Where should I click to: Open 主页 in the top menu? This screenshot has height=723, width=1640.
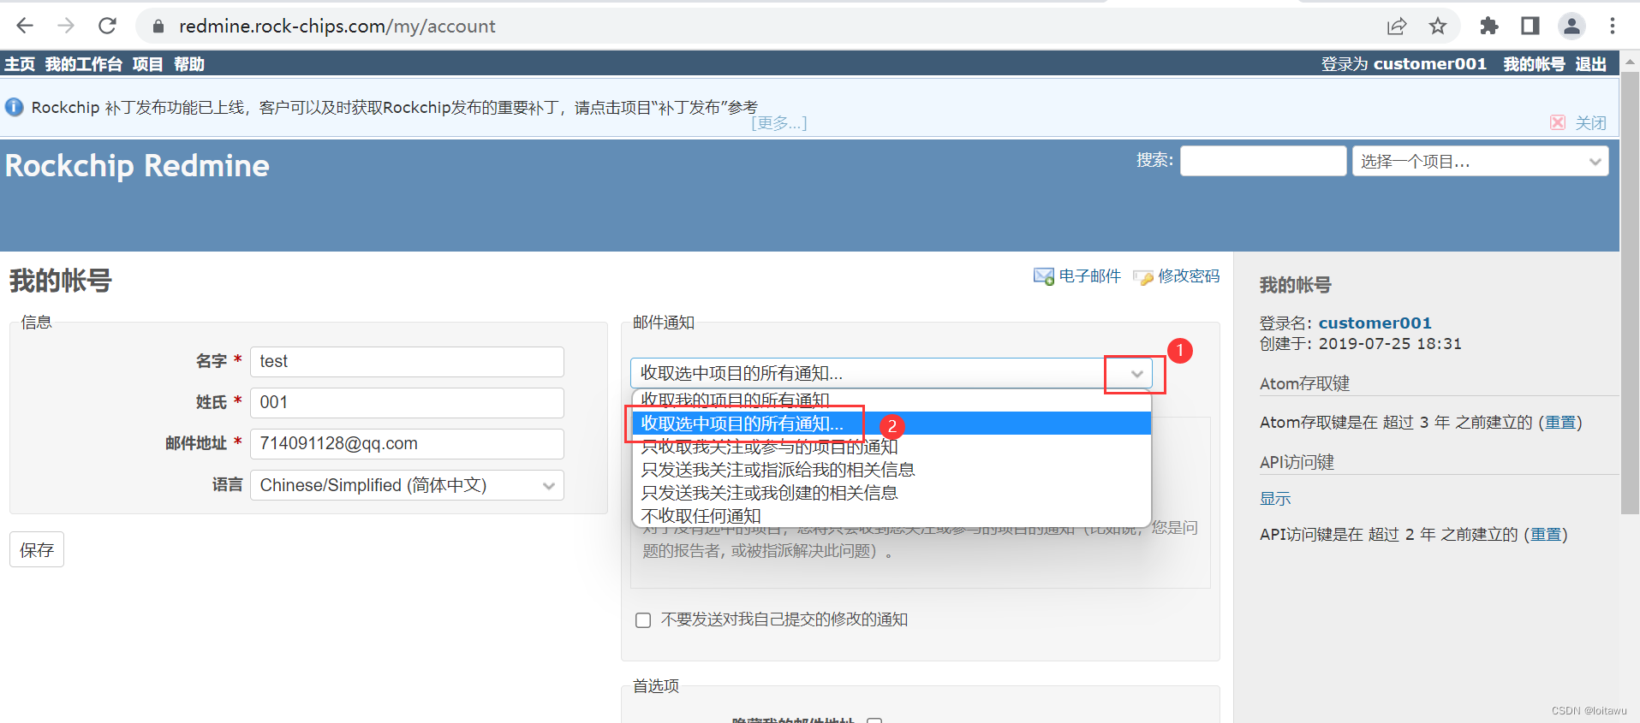click(20, 64)
